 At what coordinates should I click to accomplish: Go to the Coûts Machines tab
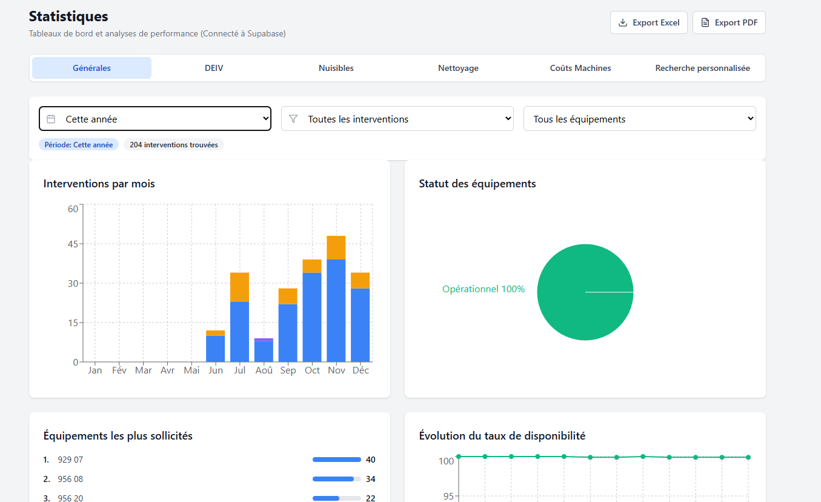pos(580,68)
